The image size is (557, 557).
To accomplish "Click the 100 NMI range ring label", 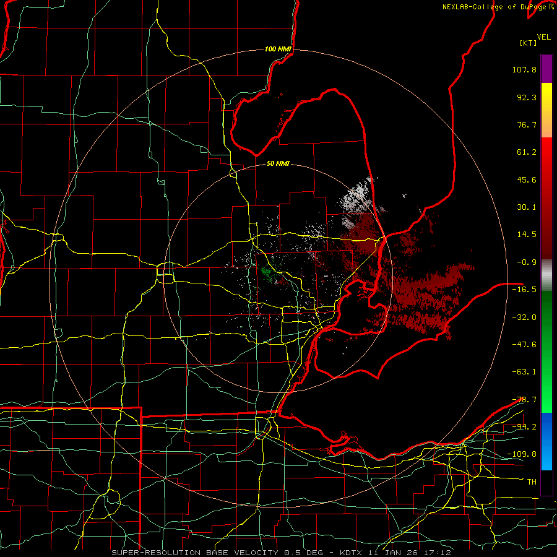I will pyautogui.click(x=278, y=49).
